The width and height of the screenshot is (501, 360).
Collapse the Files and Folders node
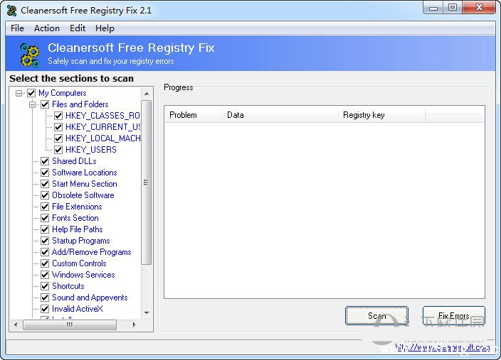(x=33, y=104)
